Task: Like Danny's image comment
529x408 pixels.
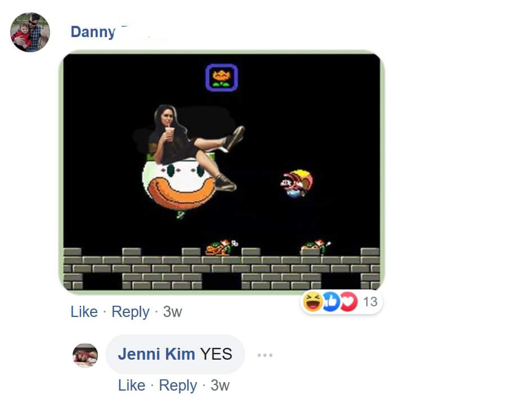Action: point(84,312)
